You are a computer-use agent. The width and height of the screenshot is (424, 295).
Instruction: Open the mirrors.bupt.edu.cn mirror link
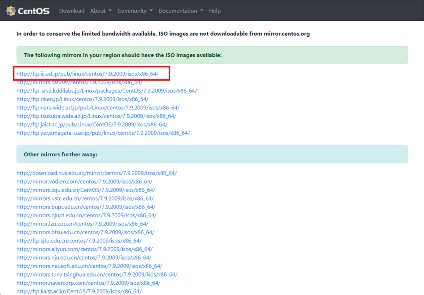point(86,207)
